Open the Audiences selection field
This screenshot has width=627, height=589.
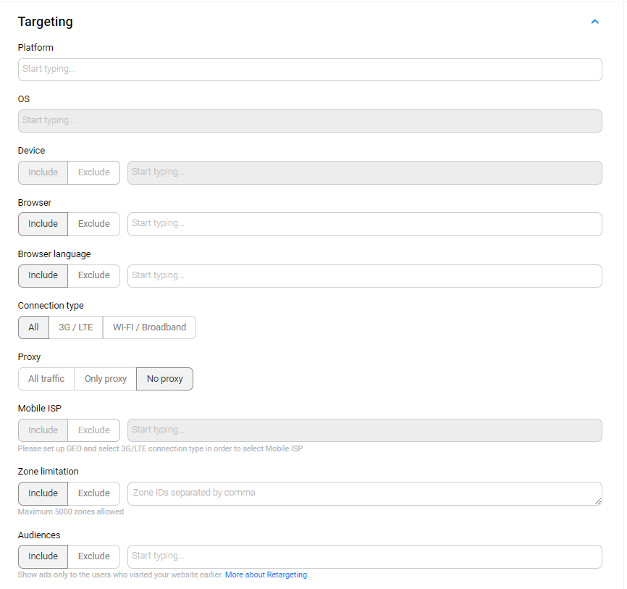pyautogui.click(x=364, y=556)
